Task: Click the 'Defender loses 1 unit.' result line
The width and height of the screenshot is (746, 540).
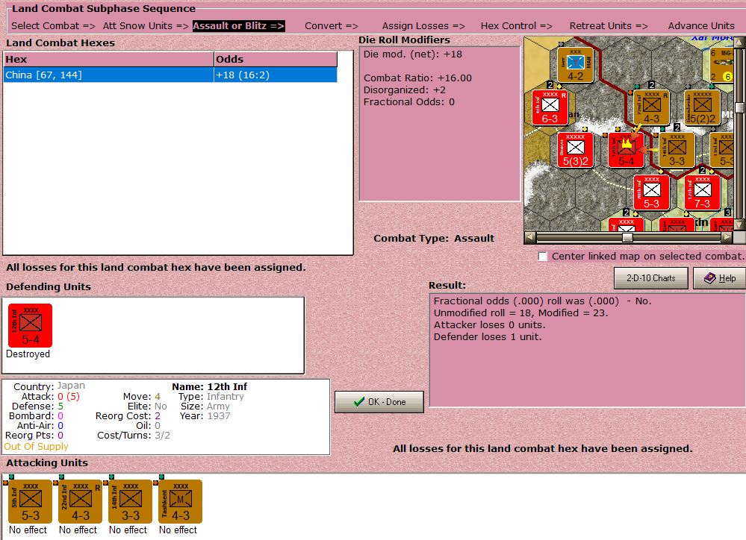Action: pyautogui.click(x=488, y=336)
